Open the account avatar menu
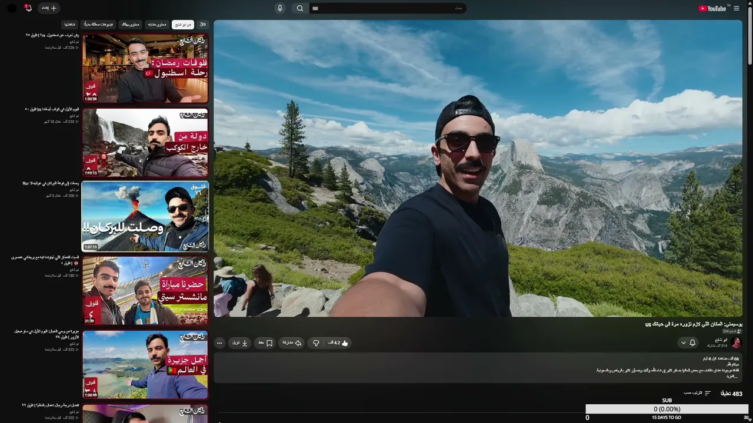 pos(12,8)
